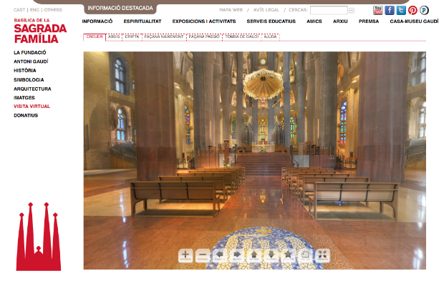Screen dimensions: 444x281
Task: Open the Tomba de Gaudí tab
Action: tap(242, 36)
